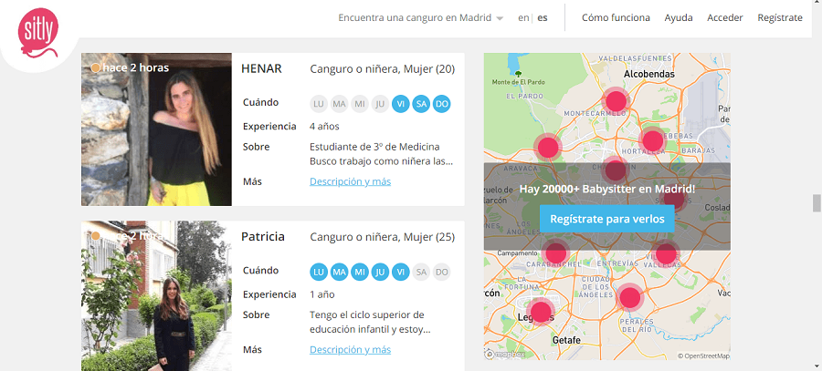This screenshot has height=371, width=822.
Task: Click the map marker near Montecarmelo
Action: click(x=616, y=100)
